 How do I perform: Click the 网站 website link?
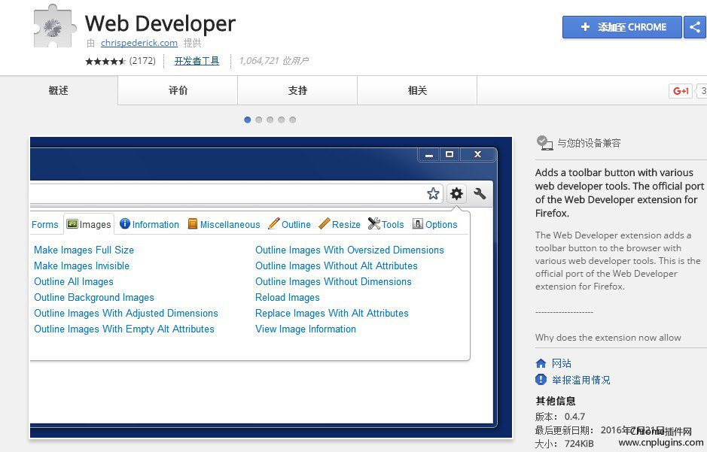(x=562, y=363)
